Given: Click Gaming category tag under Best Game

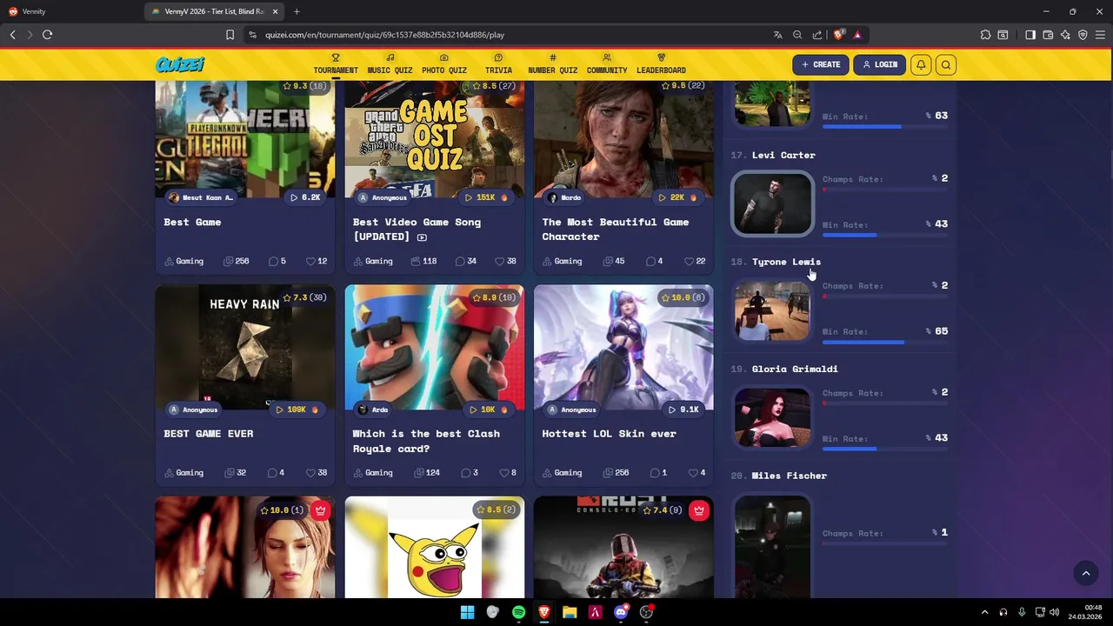Looking at the screenshot, I should (x=184, y=261).
